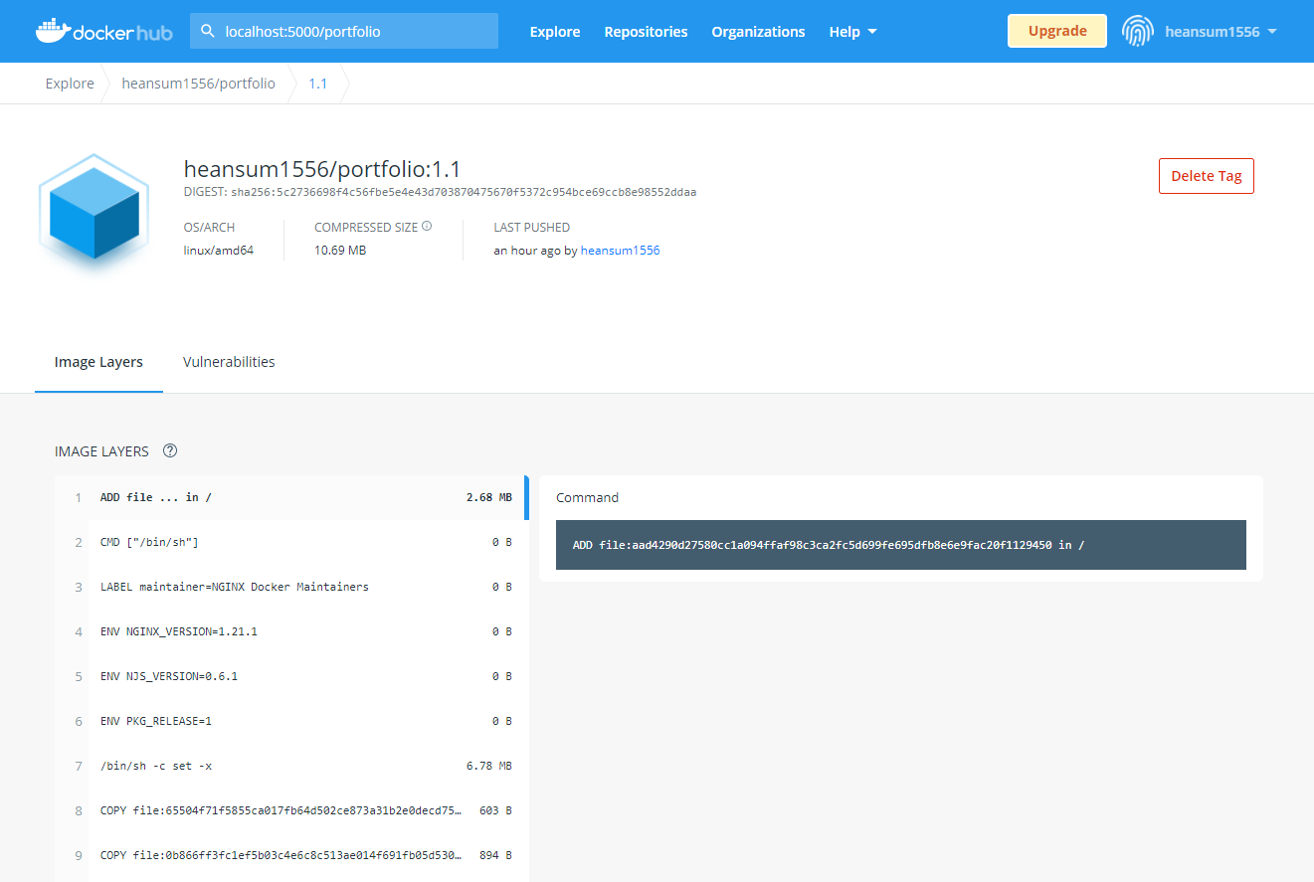Select layer 5 ENV NJS_VERSION=0.6.1
The image size is (1314, 882).
pos(291,676)
